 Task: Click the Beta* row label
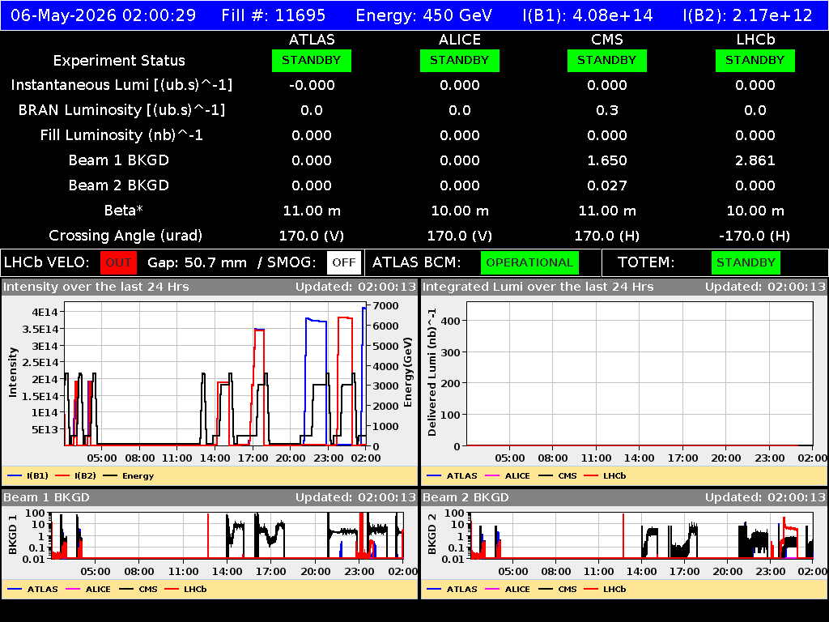tap(124, 211)
